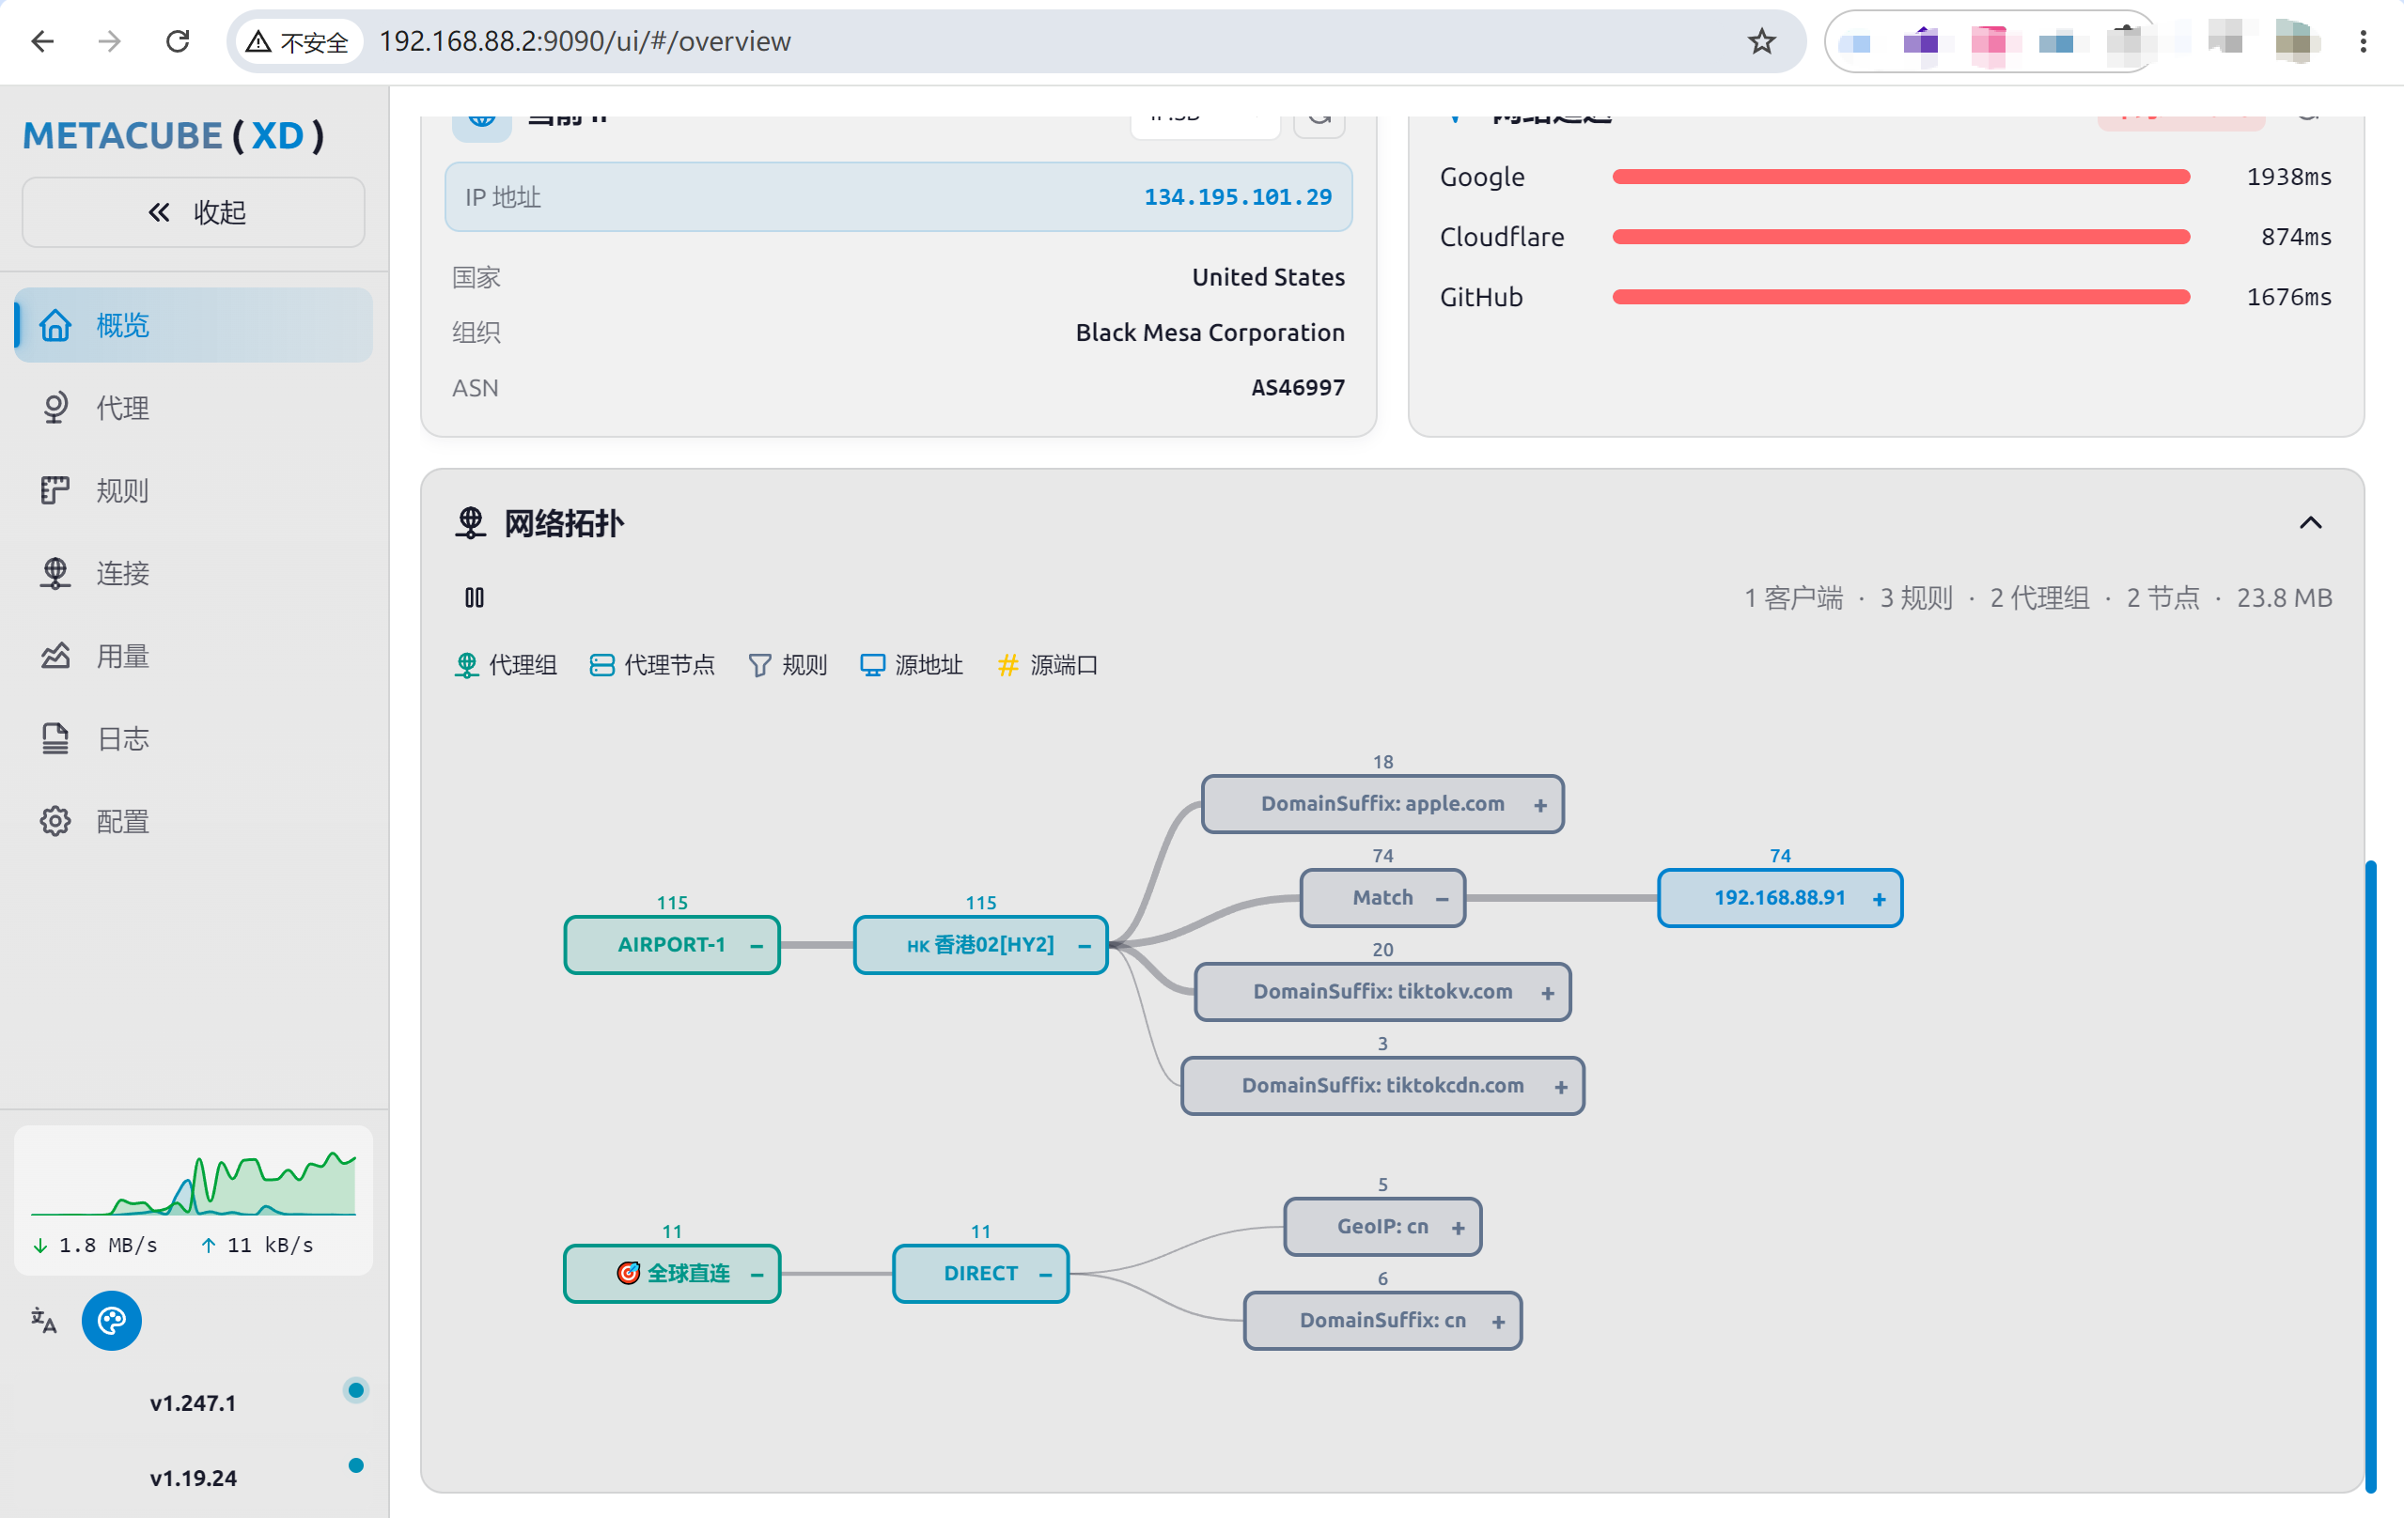Viewport: 2404px width, 1518px height.
Task: Open the theme palette icon
Action: [x=111, y=1321]
